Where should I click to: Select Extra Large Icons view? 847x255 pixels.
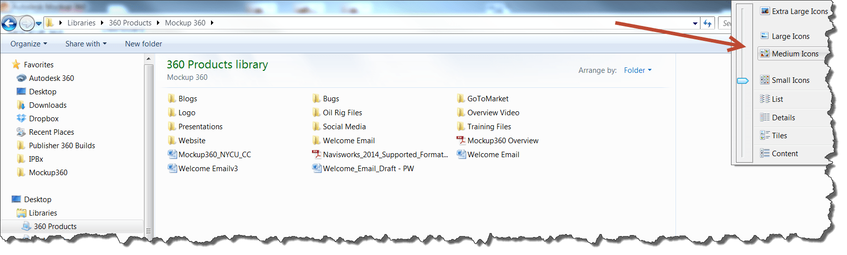coord(794,11)
